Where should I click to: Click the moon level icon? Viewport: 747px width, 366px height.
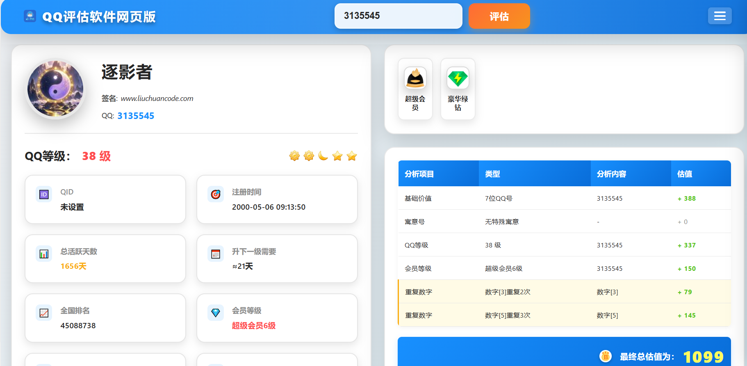click(x=323, y=156)
